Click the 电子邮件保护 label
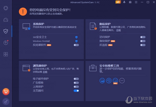Viewport: 156px width, 107px height. [x=41, y=79]
